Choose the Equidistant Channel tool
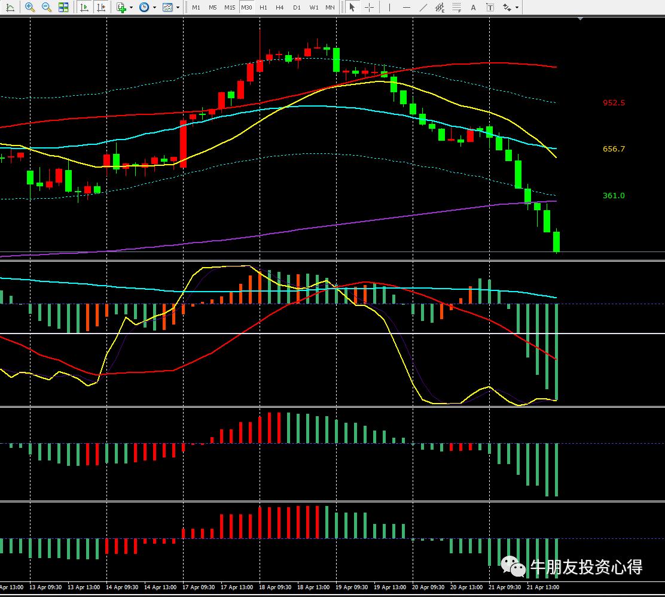Image resolution: width=665 pixels, height=597 pixels. [x=440, y=7]
